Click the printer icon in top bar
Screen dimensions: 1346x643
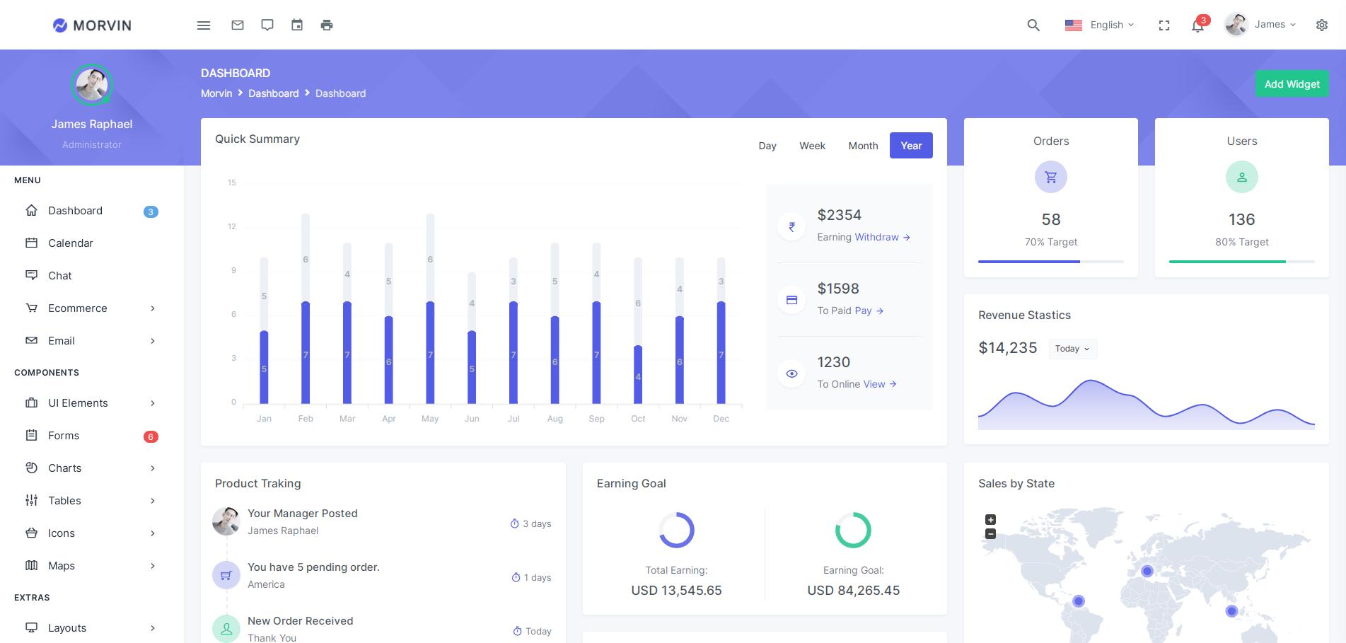(327, 25)
